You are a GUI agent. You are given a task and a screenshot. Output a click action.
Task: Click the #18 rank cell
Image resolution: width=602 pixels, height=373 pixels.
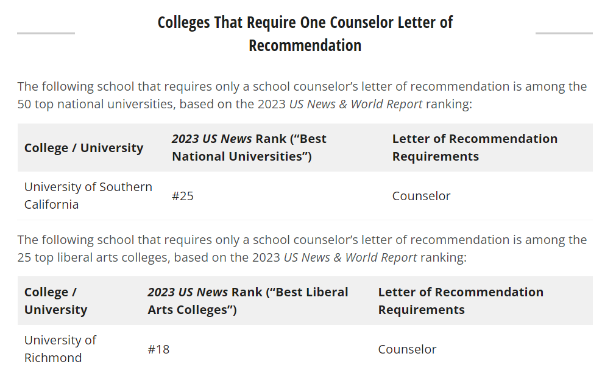click(158, 349)
